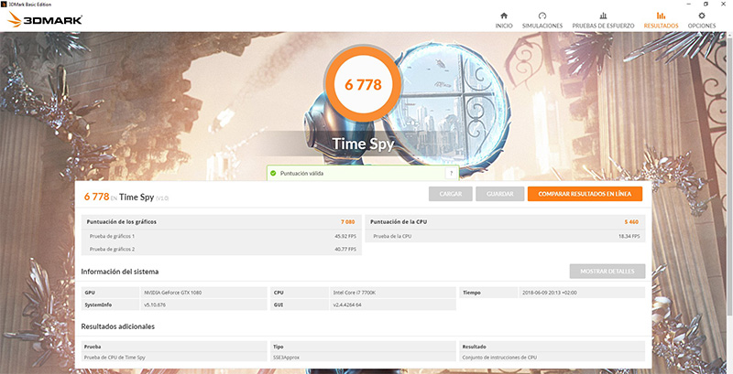Screen dimensions: 733x374
Task: Click the Prueba de gráficos 1 row
Action: pyautogui.click(x=222, y=237)
